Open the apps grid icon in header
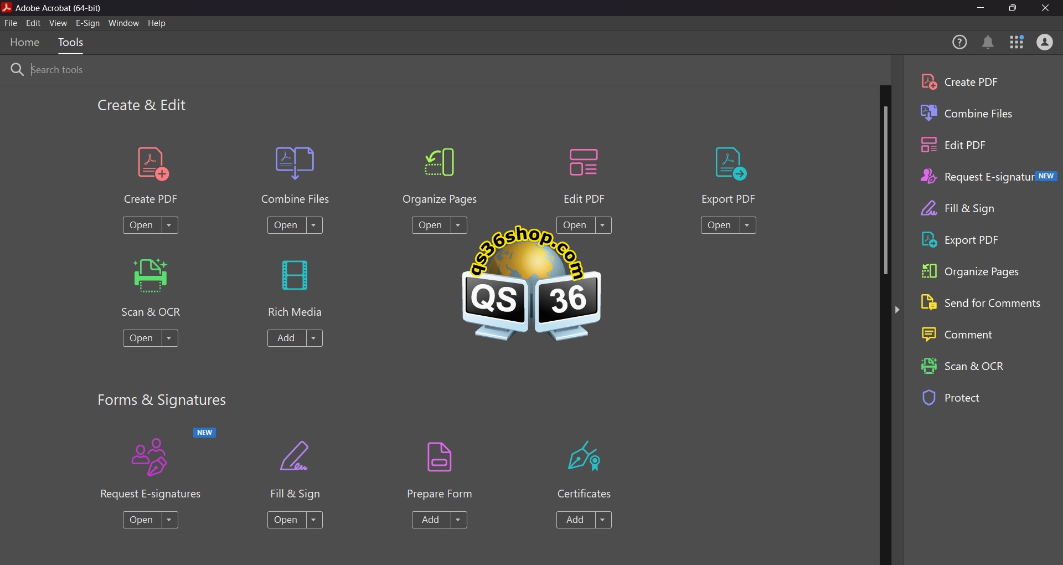Viewport: 1063px width, 565px height. point(1016,43)
